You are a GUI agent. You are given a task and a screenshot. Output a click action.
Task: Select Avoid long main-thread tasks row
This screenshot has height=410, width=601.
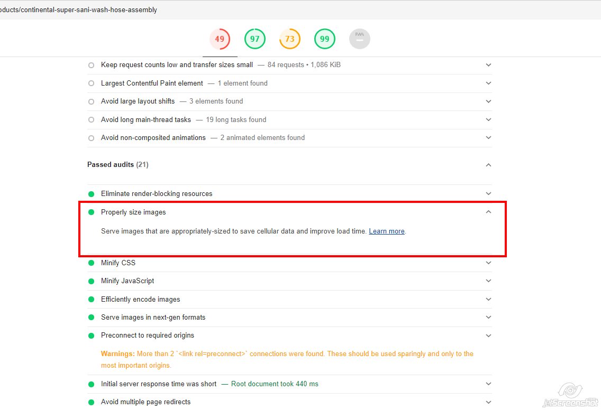tap(145, 120)
